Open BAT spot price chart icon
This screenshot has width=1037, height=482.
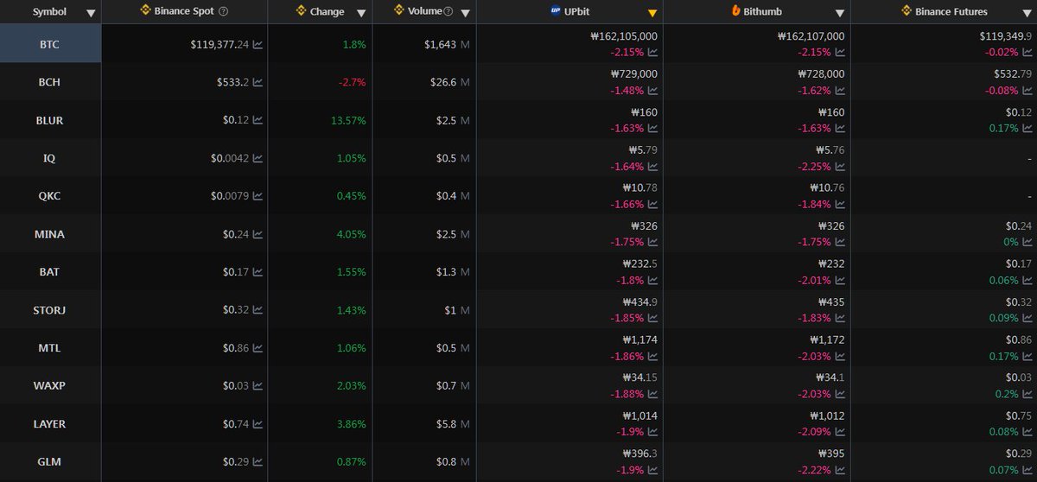click(x=258, y=272)
